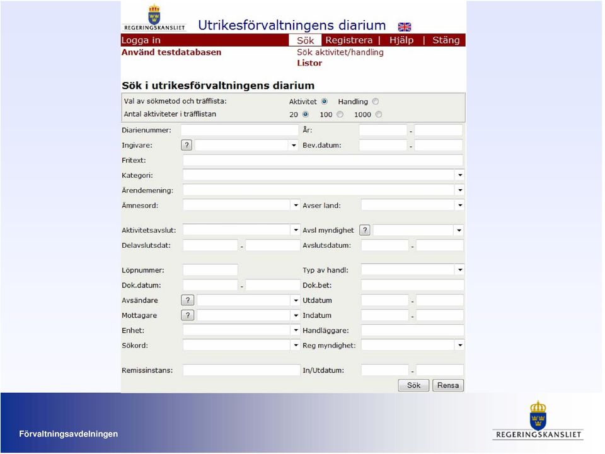Viewport: 605px width, 454px height.
Task: Click Regeringskansliet logo in slide footer
Action: [x=538, y=420]
